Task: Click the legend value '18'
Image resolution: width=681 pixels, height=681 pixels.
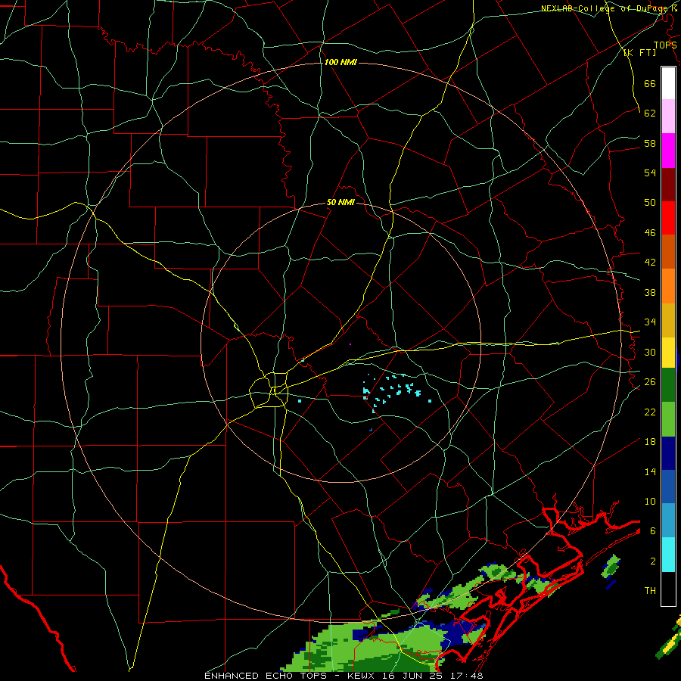Action: [650, 442]
